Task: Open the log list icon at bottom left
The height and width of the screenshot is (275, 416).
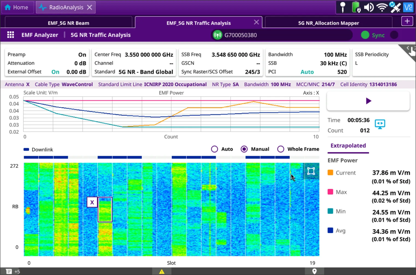Action: [x=9, y=271]
